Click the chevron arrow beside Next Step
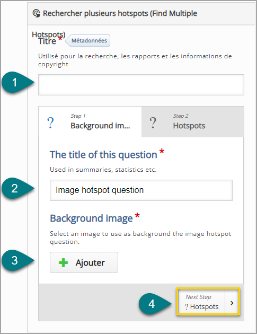This screenshot has height=334, width=257. click(x=232, y=303)
